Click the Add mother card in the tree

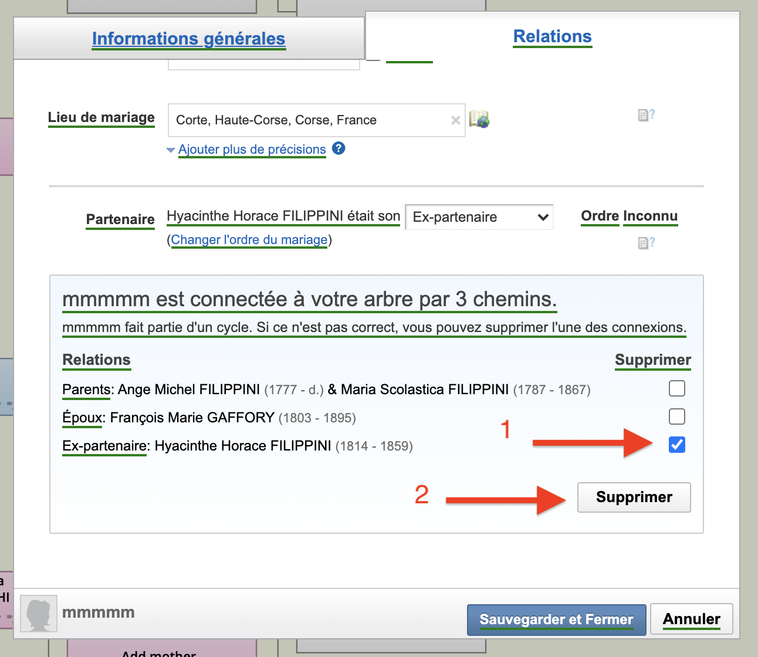161,650
